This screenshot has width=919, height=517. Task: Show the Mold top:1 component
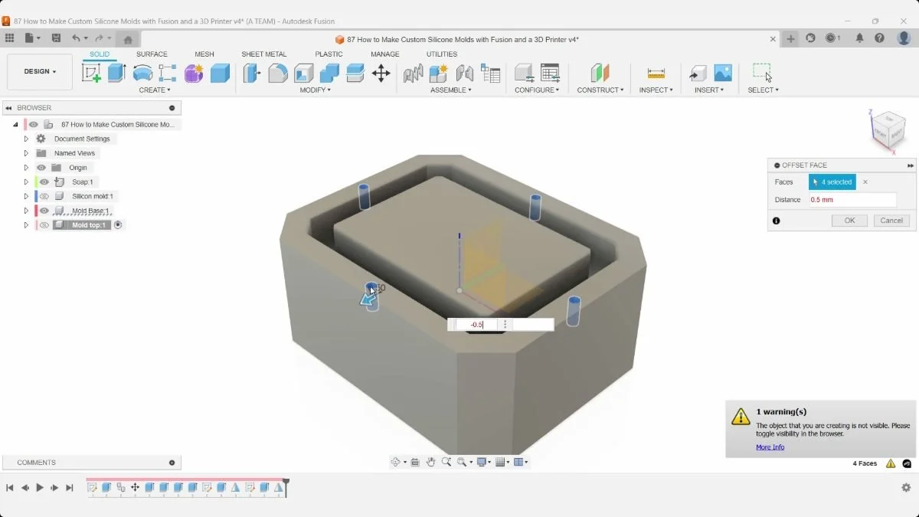44,225
